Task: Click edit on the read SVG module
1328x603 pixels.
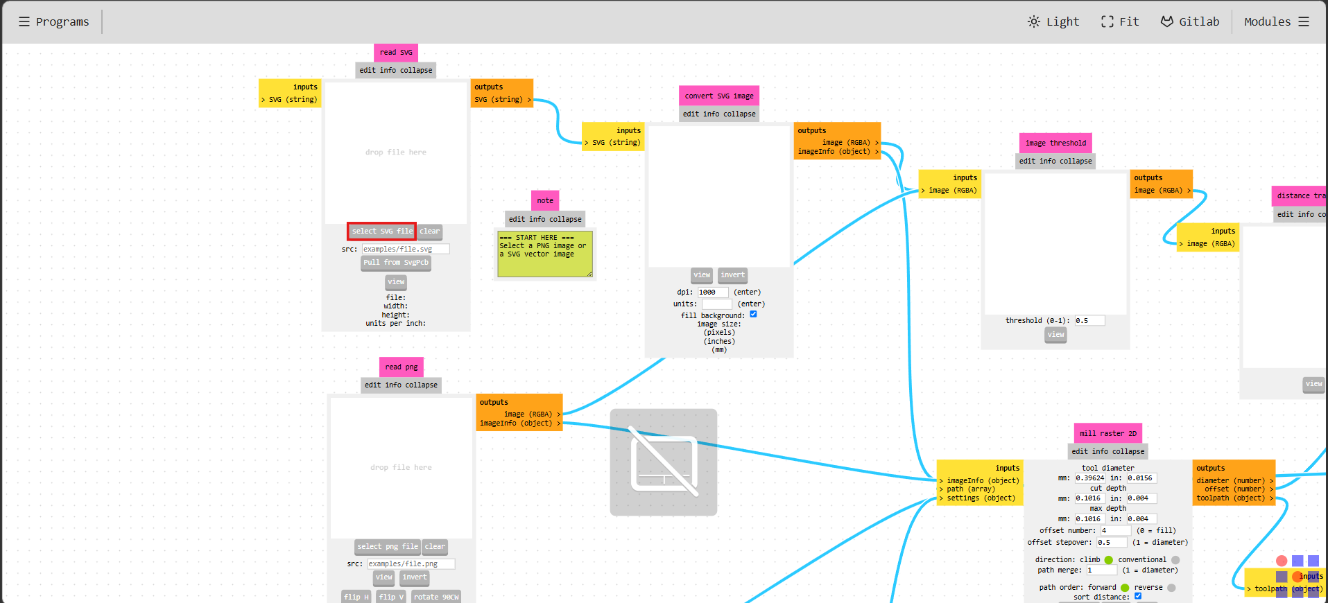Action: (368, 70)
